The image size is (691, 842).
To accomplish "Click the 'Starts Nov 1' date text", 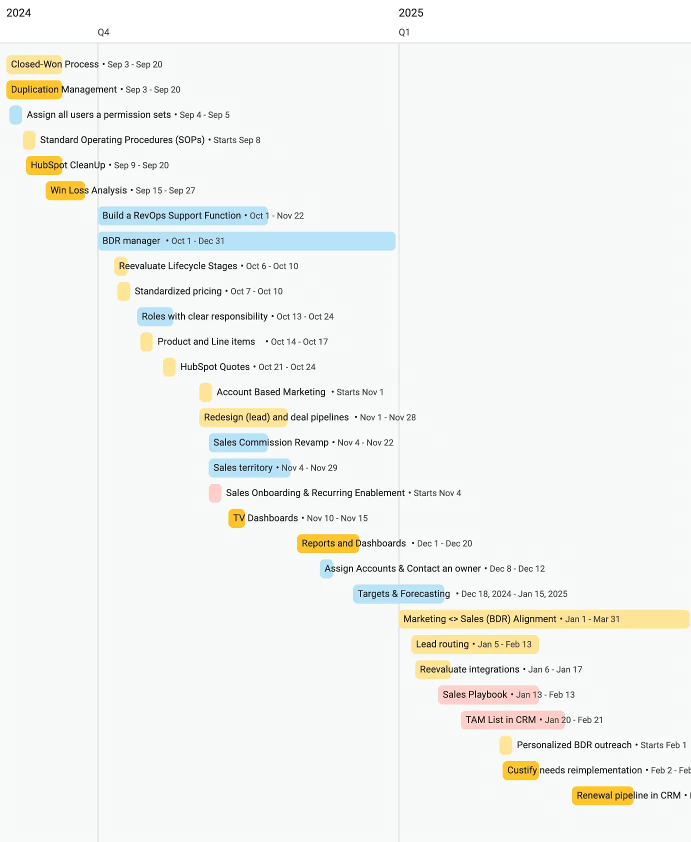I will [360, 392].
